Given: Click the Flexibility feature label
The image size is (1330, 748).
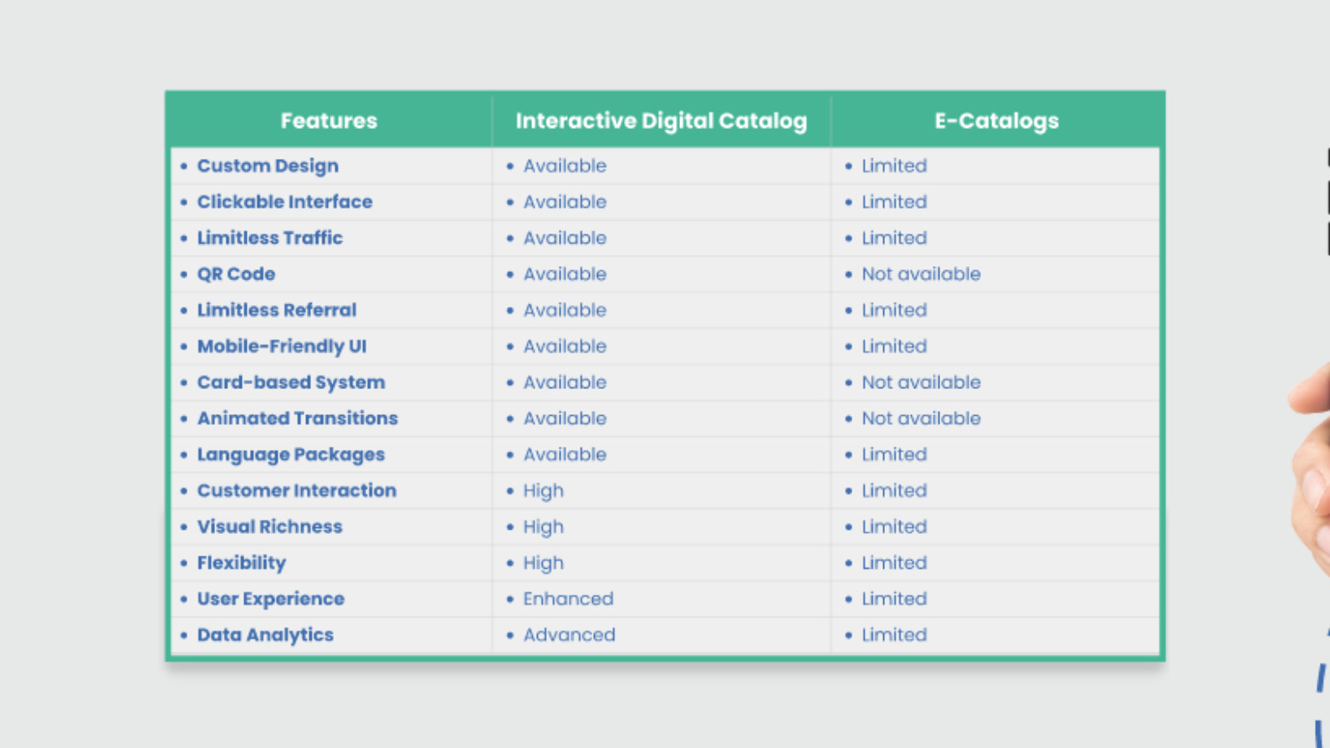Looking at the screenshot, I should pyautogui.click(x=241, y=562).
